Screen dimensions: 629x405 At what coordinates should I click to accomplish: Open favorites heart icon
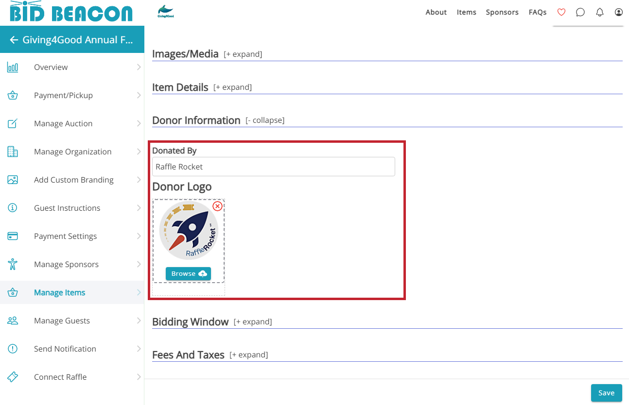click(x=561, y=12)
